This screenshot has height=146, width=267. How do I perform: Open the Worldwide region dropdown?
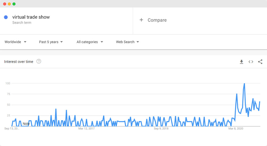15,42
